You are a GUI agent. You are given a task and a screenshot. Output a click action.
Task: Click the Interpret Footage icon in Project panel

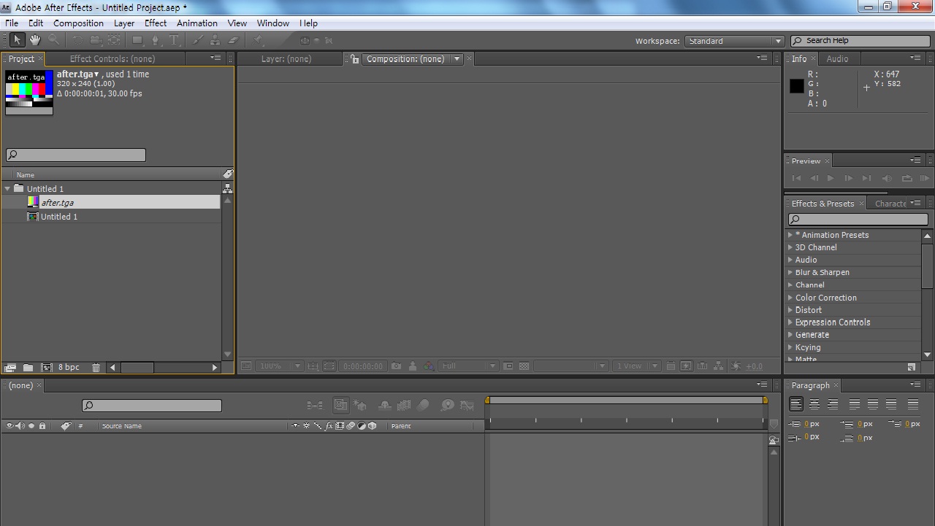[10, 368]
